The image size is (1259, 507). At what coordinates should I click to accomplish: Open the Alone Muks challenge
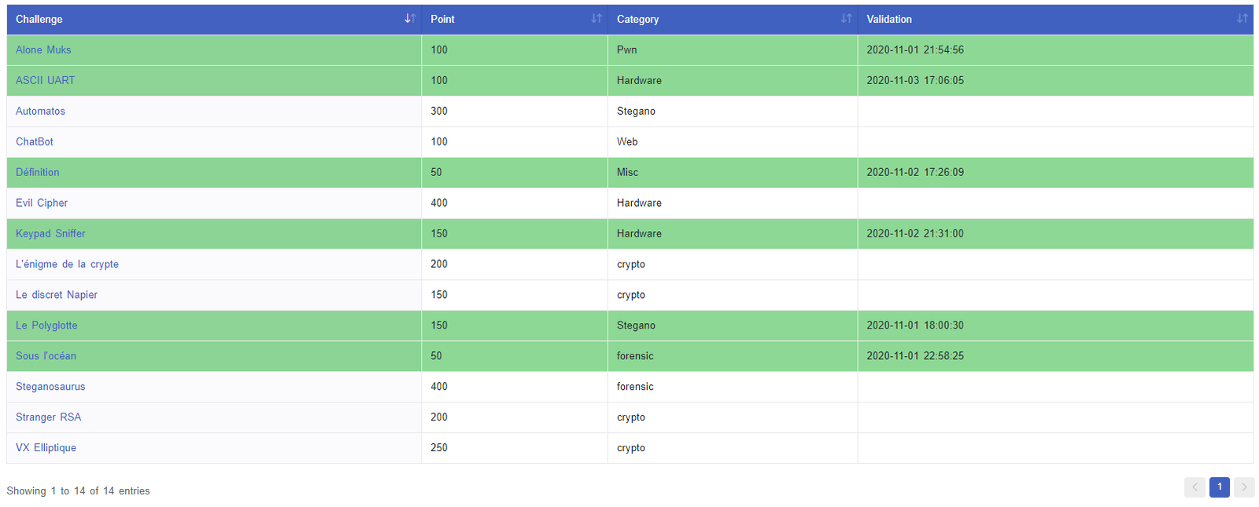[43, 50]
